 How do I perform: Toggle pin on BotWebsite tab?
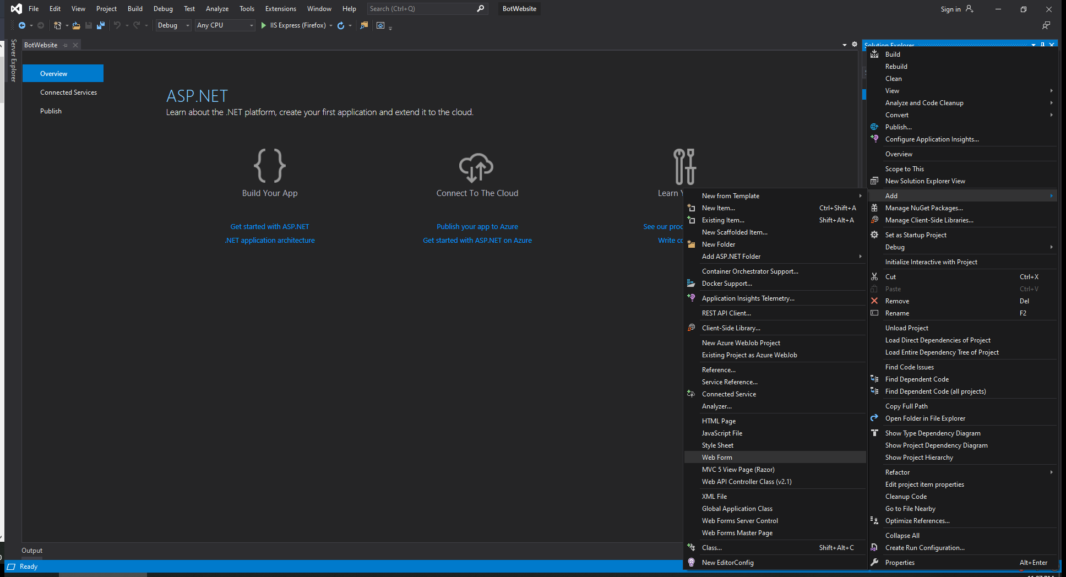click(x=66, y=45)
